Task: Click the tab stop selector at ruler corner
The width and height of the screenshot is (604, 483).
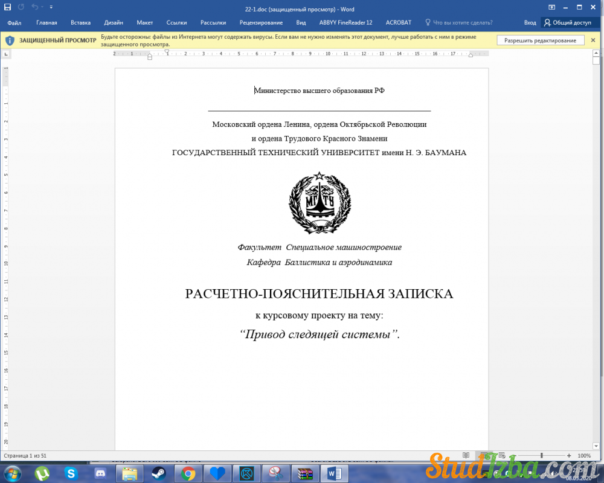Action: (x=6, y=54)
